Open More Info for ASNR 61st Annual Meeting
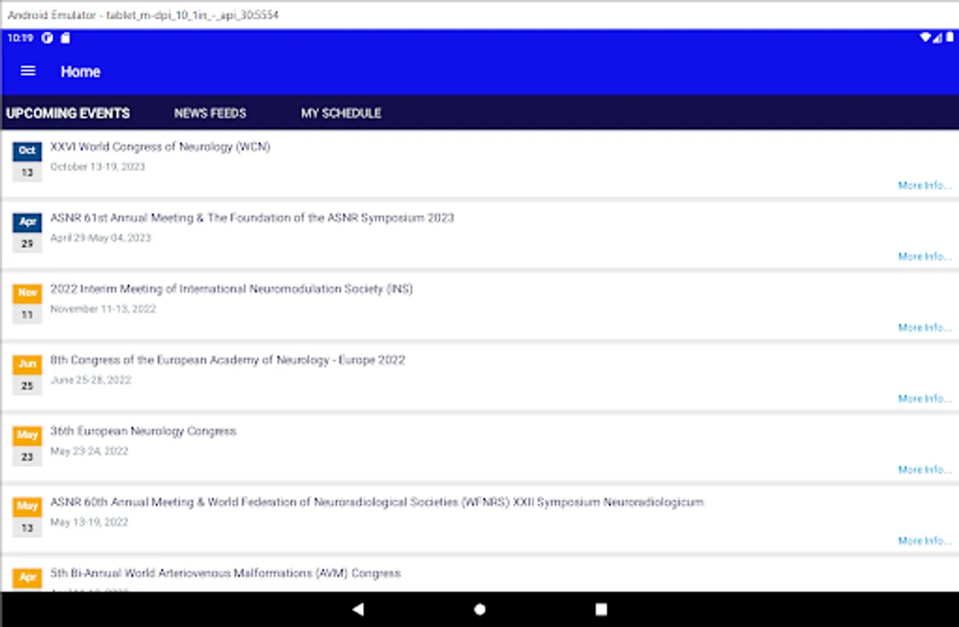The image size is (959, 627). pos(924,256)
